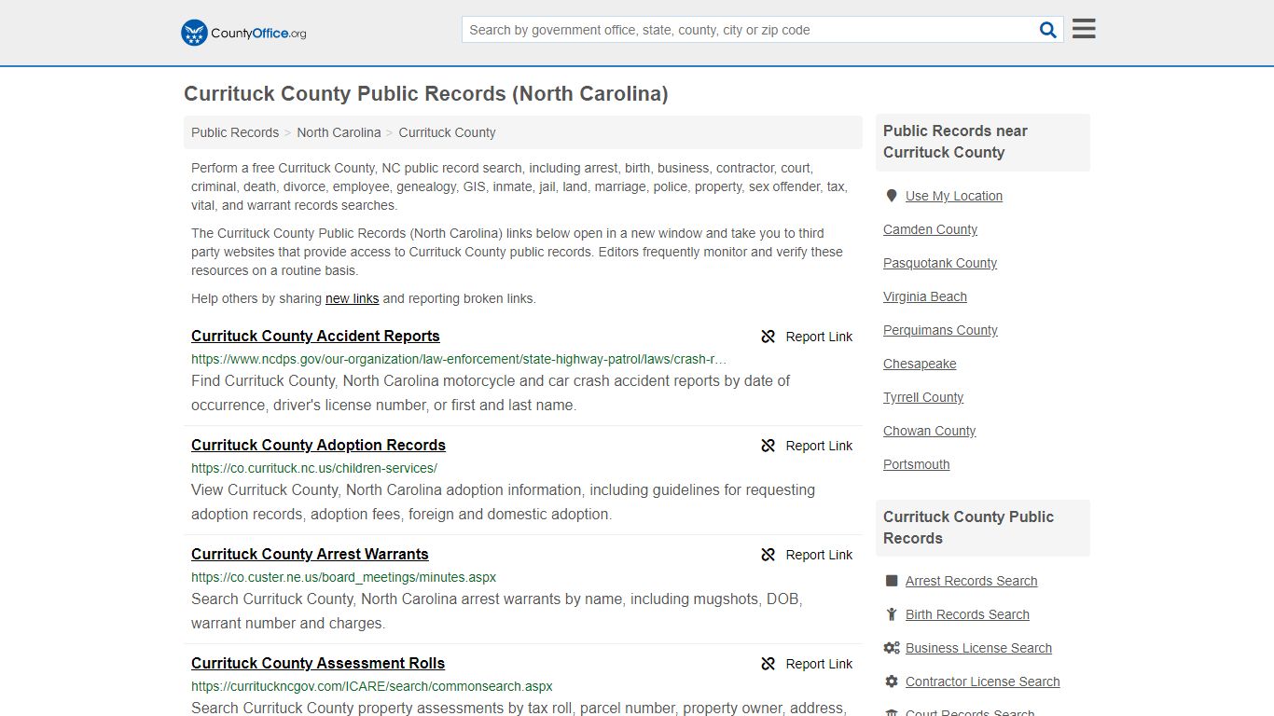This screenshot has height=716, width=1274.
Task: Visit the currituckncgov.com ICARE search URL
Action: [x=372, y=686]
